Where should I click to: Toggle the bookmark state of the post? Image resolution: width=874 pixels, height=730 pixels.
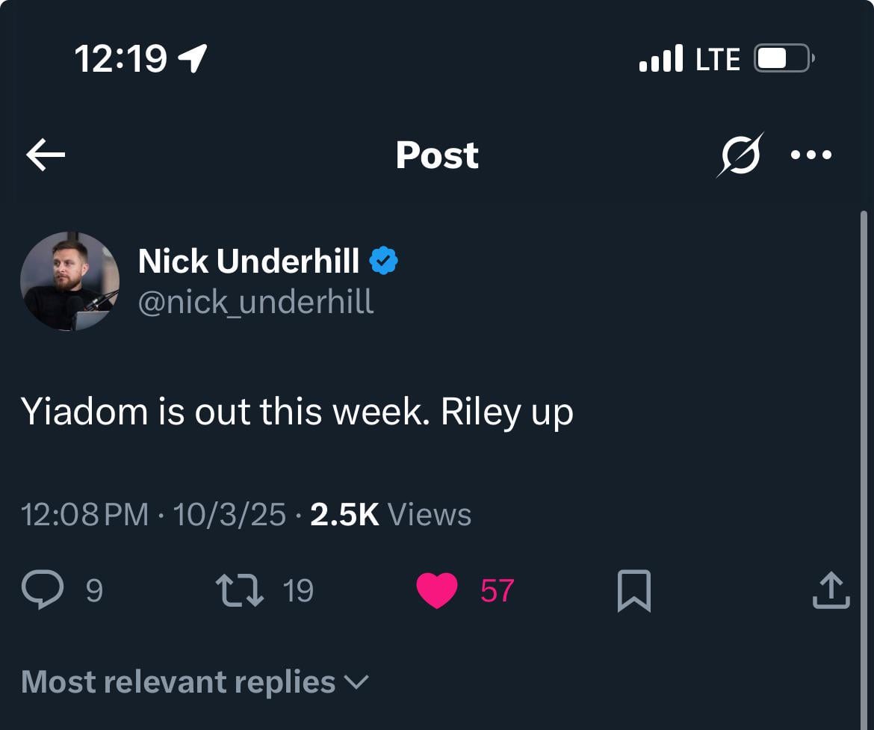633,590
